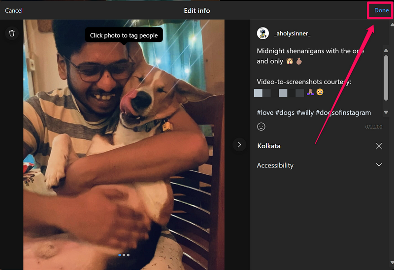
Task: Select the third carousel dot indicator
Action: (129, 255)
